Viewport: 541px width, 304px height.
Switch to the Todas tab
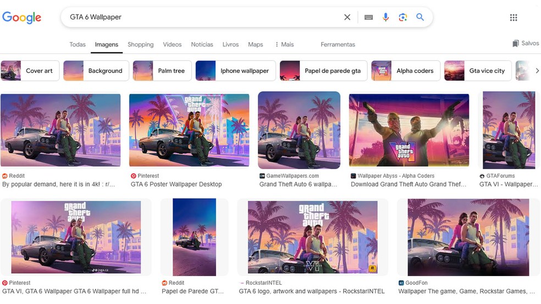[x=78, y=44]
